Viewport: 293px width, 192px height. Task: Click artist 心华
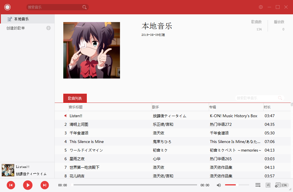[157, 159]
